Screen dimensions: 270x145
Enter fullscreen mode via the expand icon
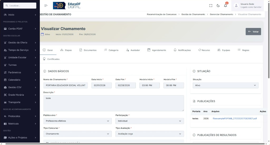(211, 6)
